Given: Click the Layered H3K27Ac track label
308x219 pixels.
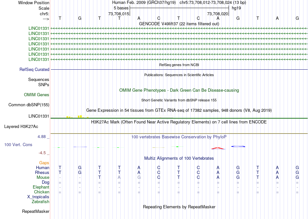Looking at the screenshot, I should click(21, 127).
